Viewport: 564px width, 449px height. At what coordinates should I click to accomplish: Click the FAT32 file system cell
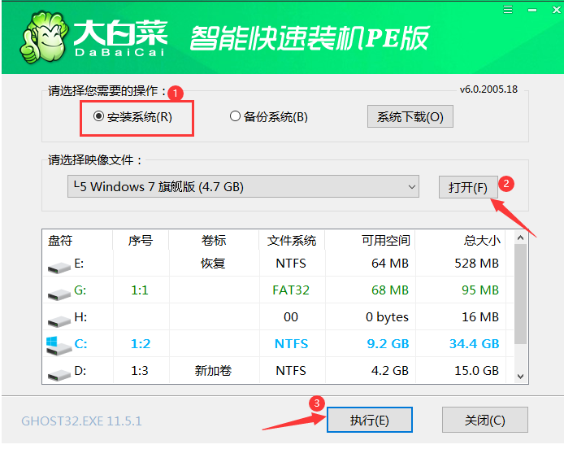point(291,290)
